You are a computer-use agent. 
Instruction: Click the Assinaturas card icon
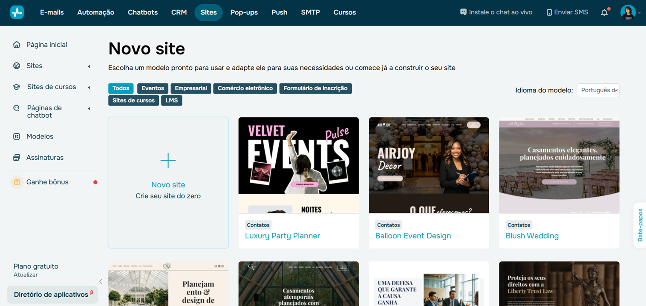[17, 158]
